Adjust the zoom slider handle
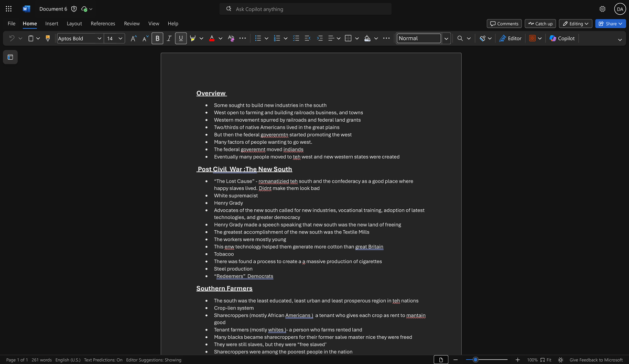 tap(475, 360)
